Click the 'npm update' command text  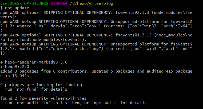17,8
